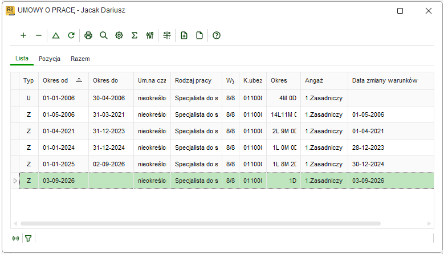Open search with magnifier icon
Viewport: 444px width, 254px height.
(104, 35)
